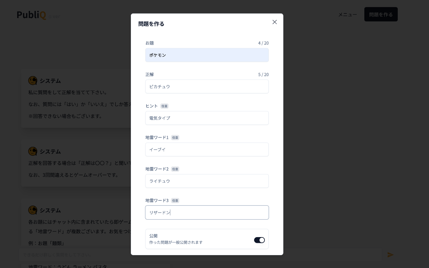Click the text なお、3回間違えるとゲームオーバーです。
Image resolution: width=429 pixels, height=268 pixels.
click(74, 175)
